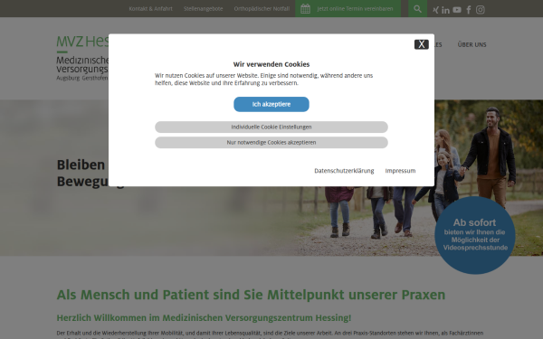543x339 pixels.
Task: Open the YouTube channel icon
Action: pyautogui.click(x=457, y=10)
